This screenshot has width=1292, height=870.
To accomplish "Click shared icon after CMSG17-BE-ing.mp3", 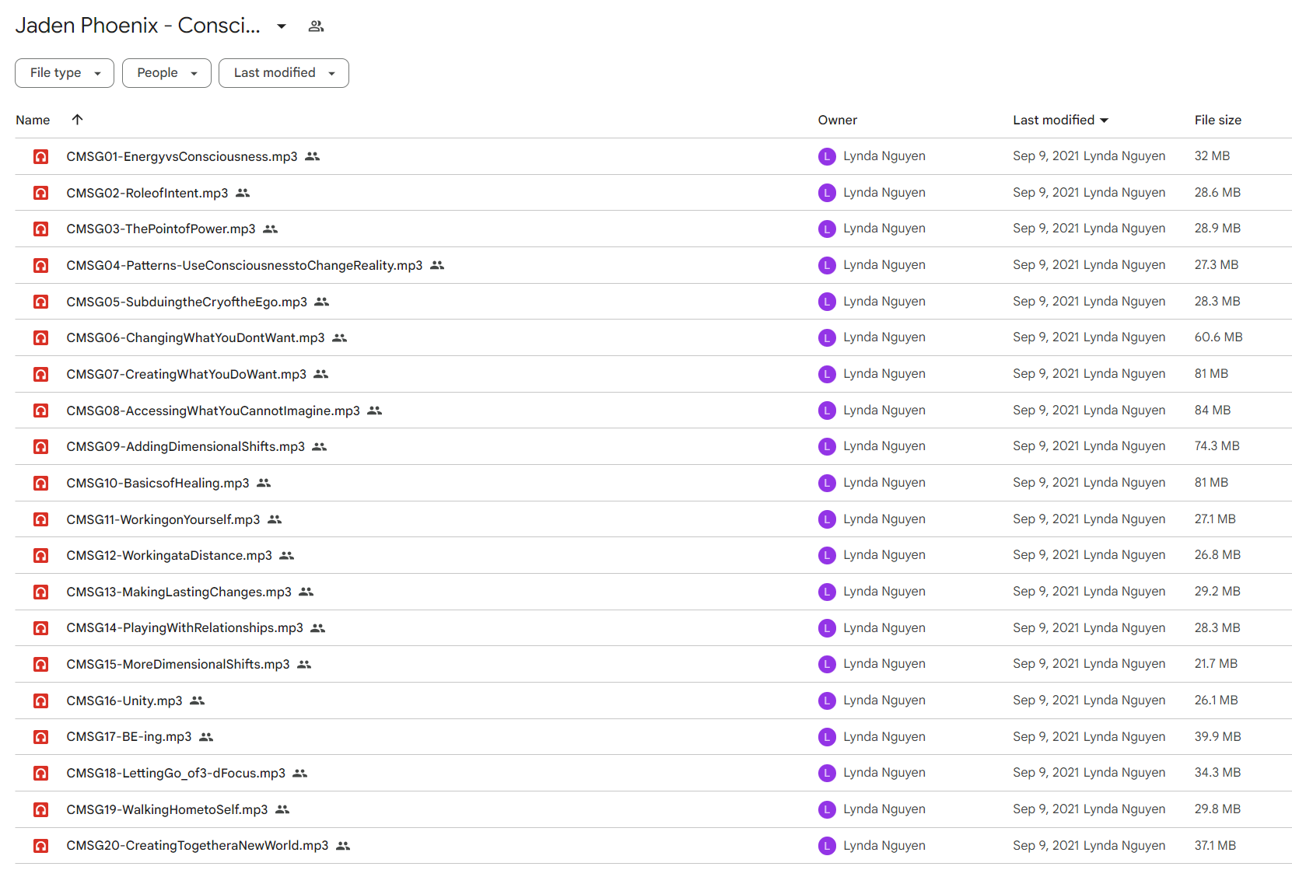I will [x=206, y=737].
